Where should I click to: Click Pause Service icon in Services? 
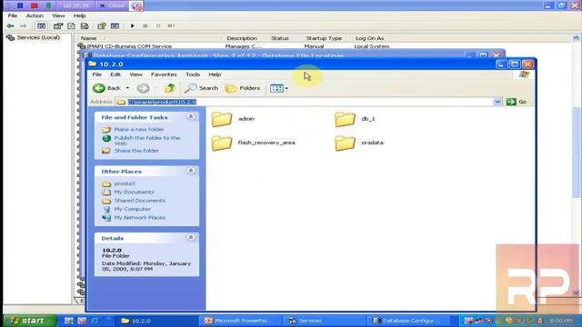click(158, 26)
